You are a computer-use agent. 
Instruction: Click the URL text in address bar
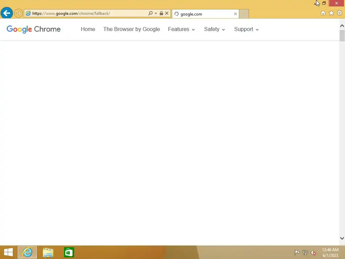tap(71, 13)
